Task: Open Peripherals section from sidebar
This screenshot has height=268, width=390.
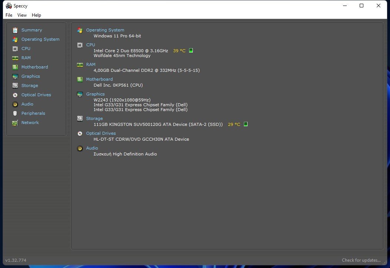Action: [33, 113]
